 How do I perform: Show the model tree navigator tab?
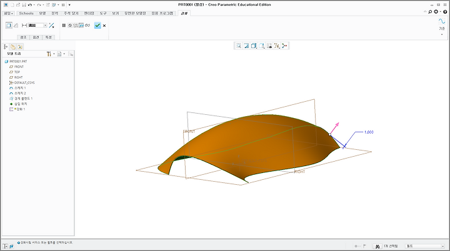[x=6, y=46]
